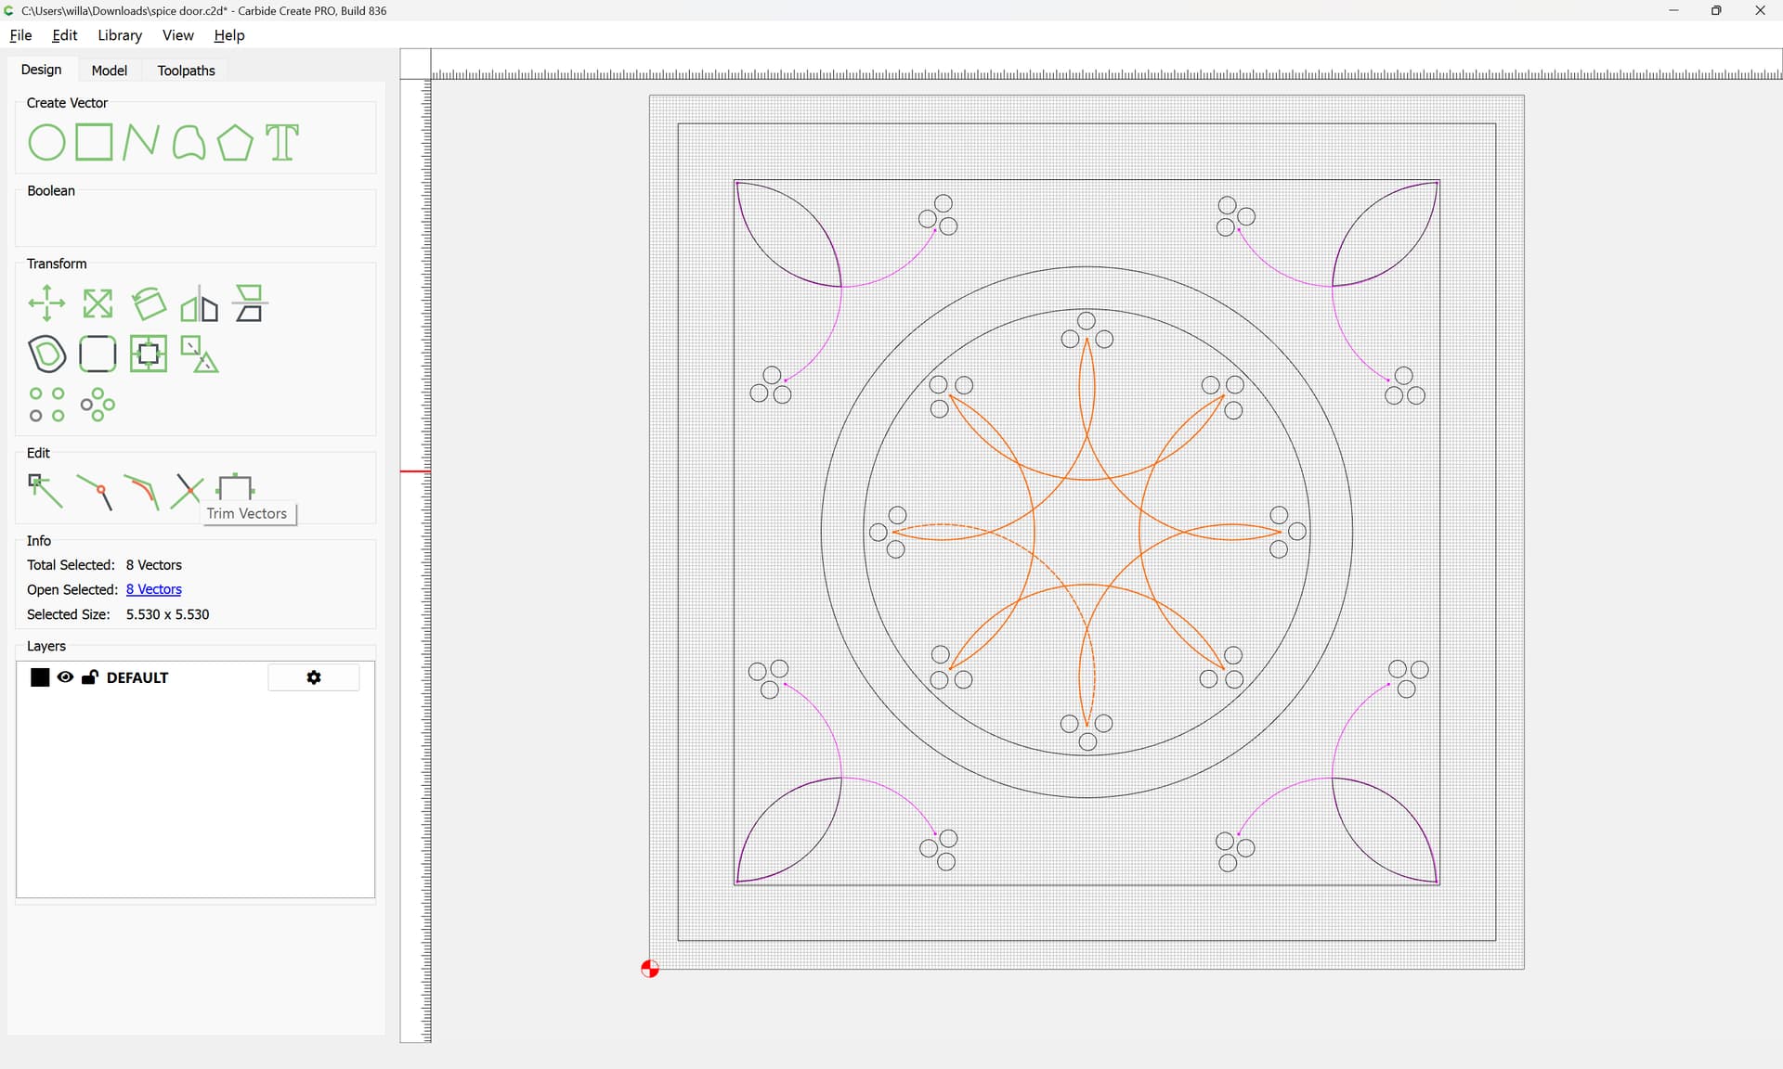
Task: Click the Trim Vectors scissors icon
Action: click(187, 491)
